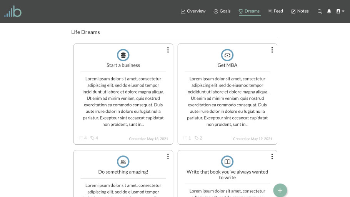The height and width of the screenshot is (197, 350).
Task: Open the search magnifier icon
Action: (x=320, y=12)
